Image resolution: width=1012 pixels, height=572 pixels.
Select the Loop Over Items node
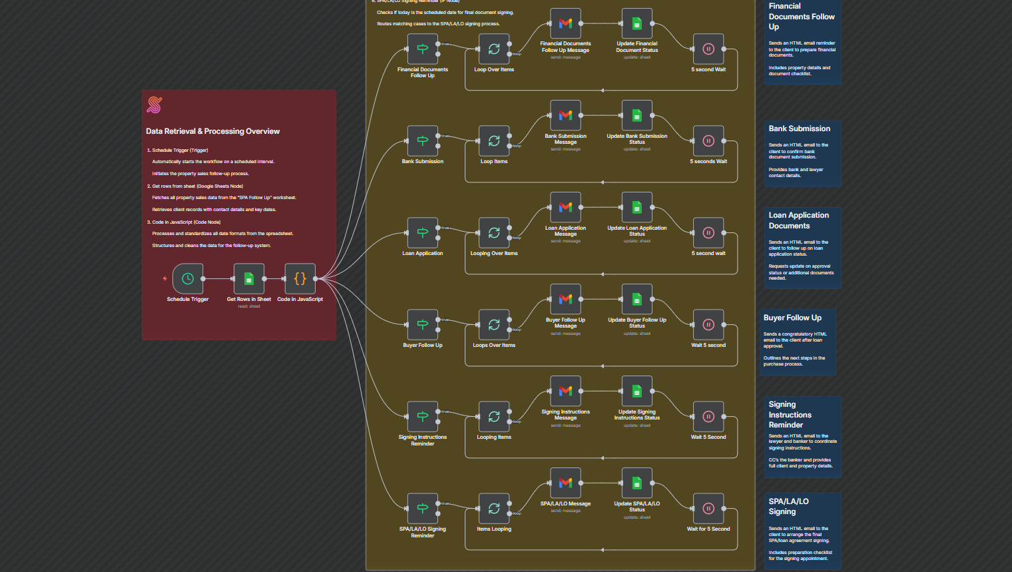(494, 49)
